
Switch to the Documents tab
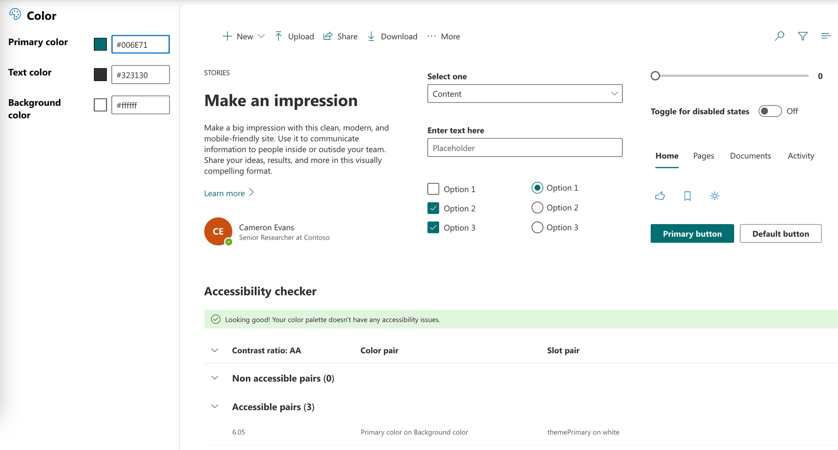[x=750, y=156]
